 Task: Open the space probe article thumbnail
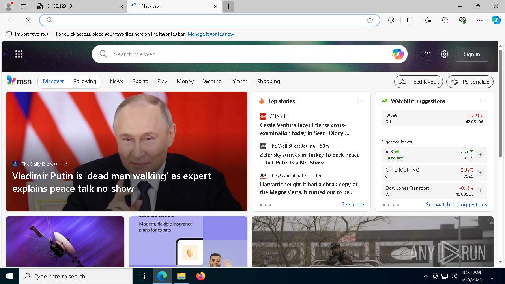(x=65, y=241)
